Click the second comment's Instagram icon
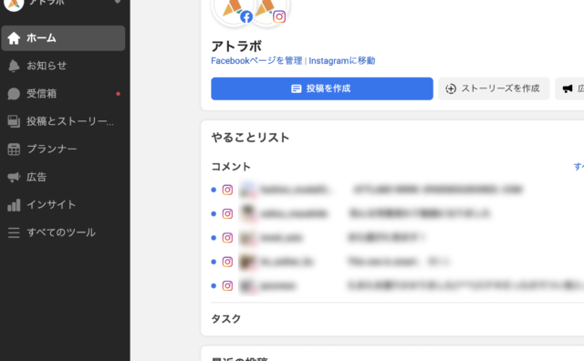This screenshot has height=361, width=584. [227, 213]
